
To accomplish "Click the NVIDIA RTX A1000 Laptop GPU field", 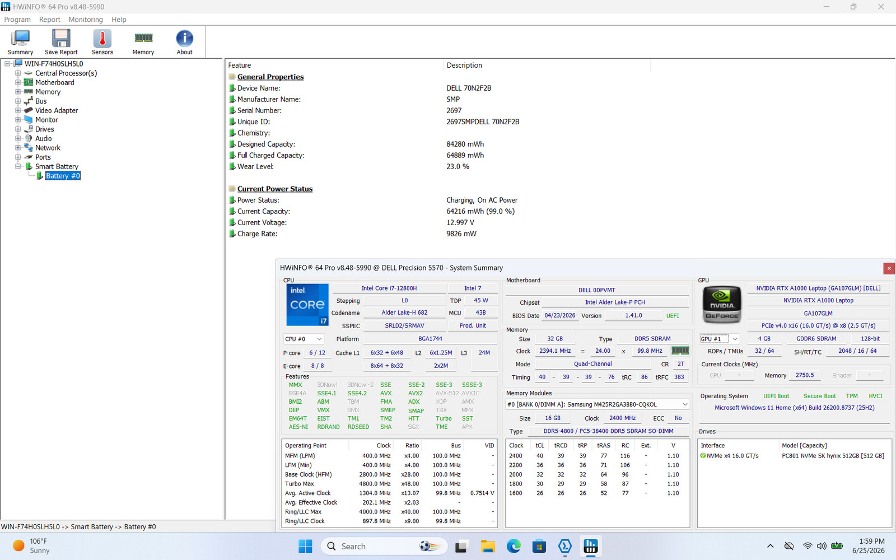I will coord(818,301).
